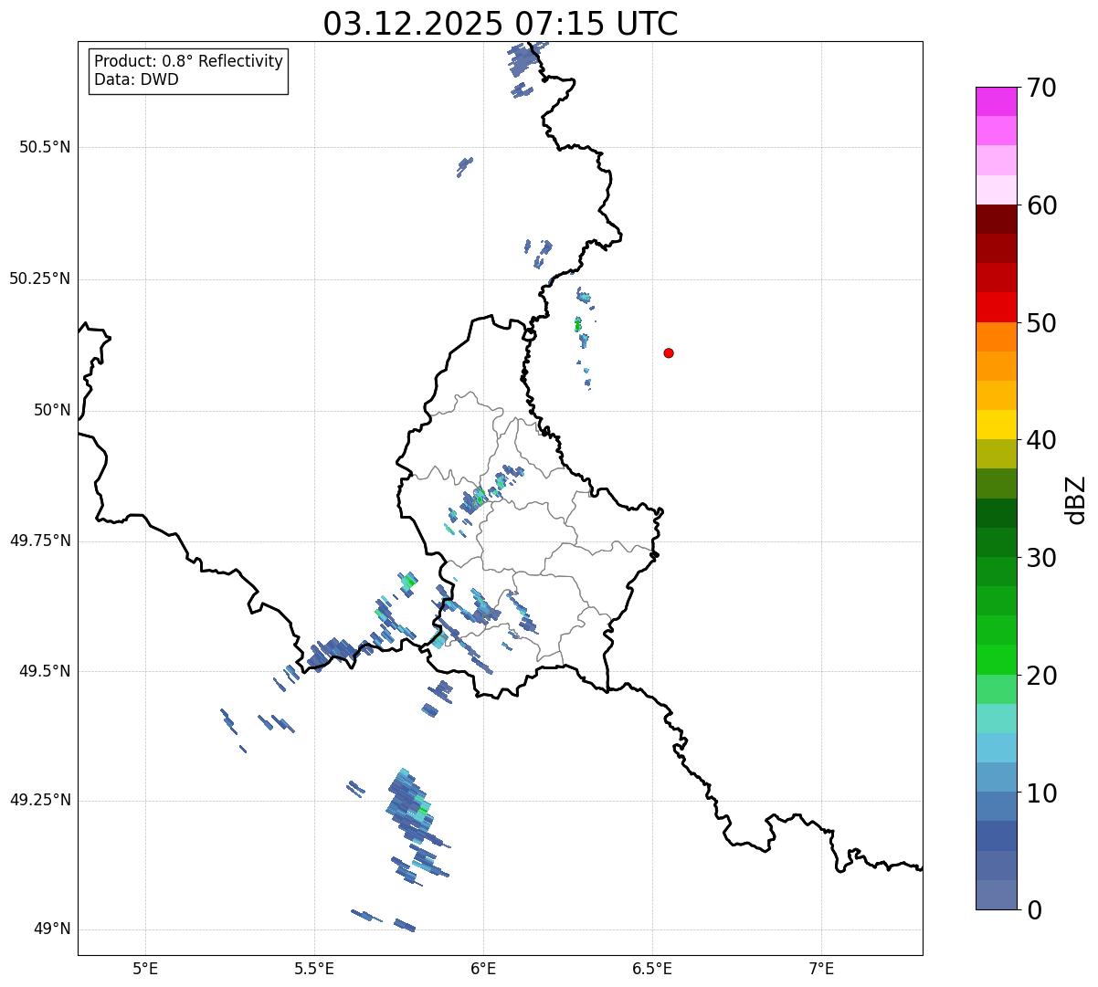Click the colorbar tick label 70

(x=1041, y=89)
